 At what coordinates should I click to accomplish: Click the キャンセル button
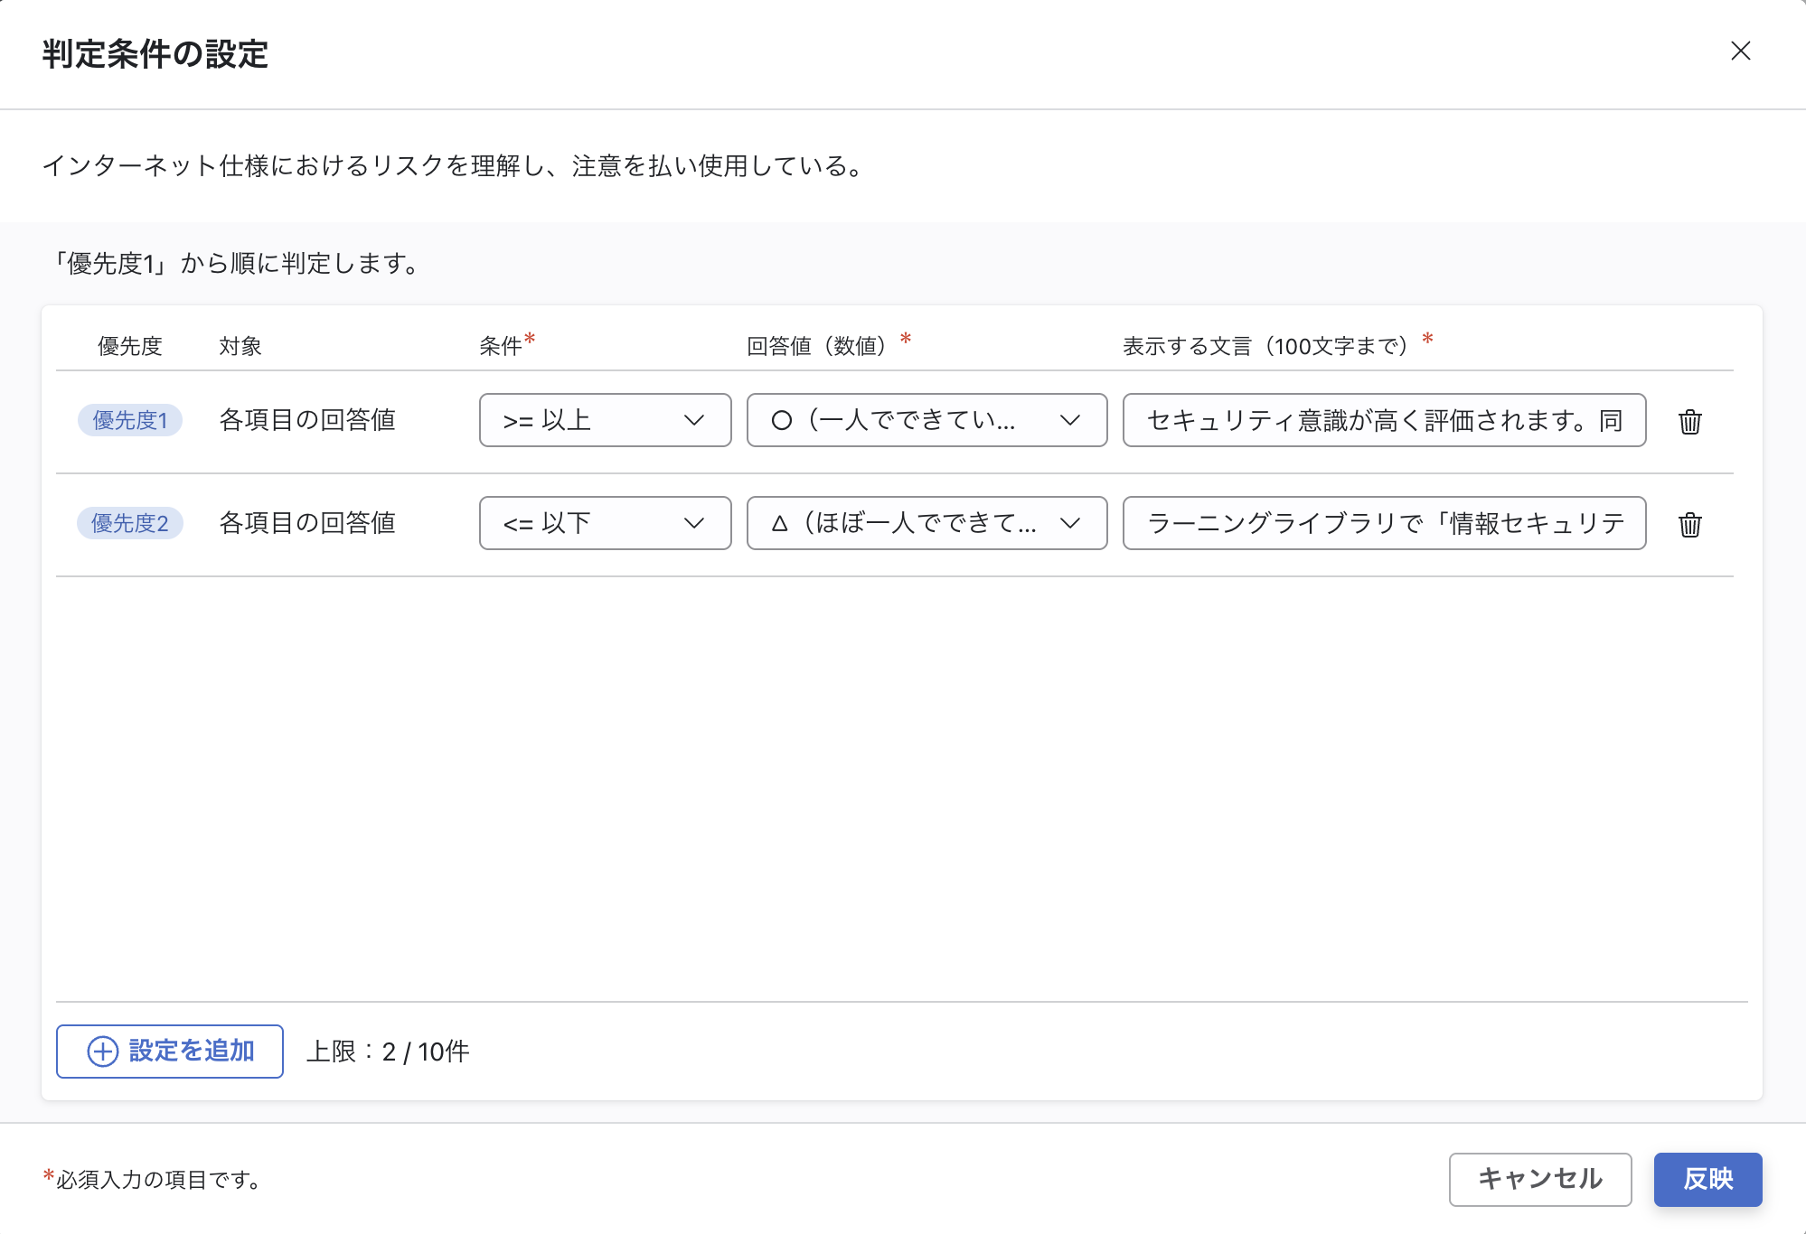(x=1539, y=1179)
